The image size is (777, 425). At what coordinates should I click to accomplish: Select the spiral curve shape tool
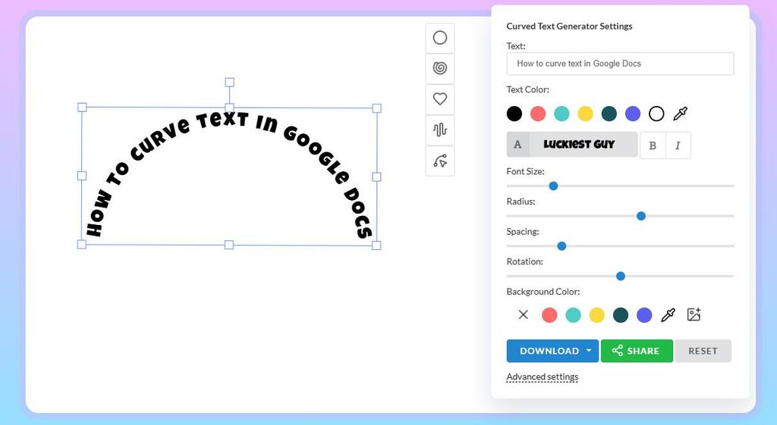(x=439, y=68)
